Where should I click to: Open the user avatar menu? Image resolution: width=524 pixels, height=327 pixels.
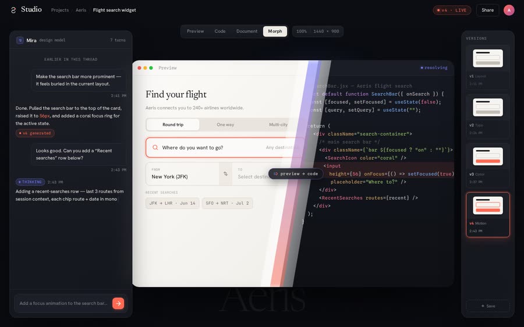coord(509,10)
